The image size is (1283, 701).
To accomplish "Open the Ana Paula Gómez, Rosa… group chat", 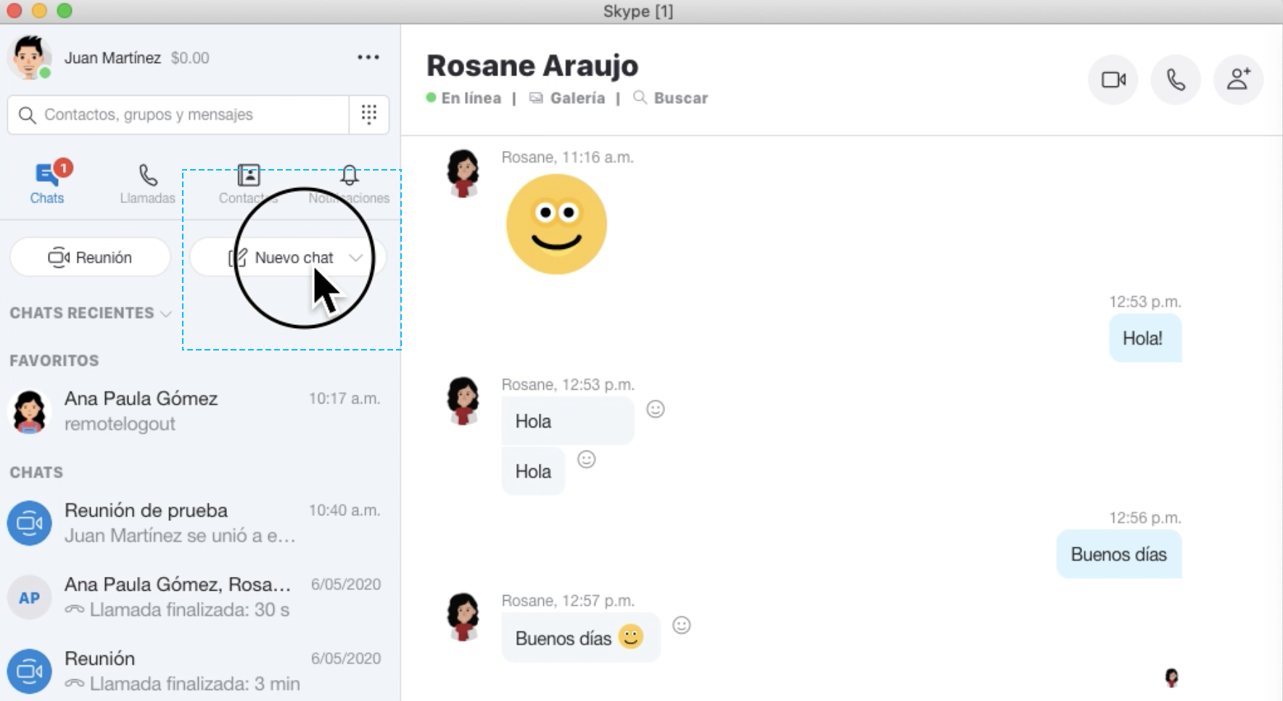I will 199,597.
